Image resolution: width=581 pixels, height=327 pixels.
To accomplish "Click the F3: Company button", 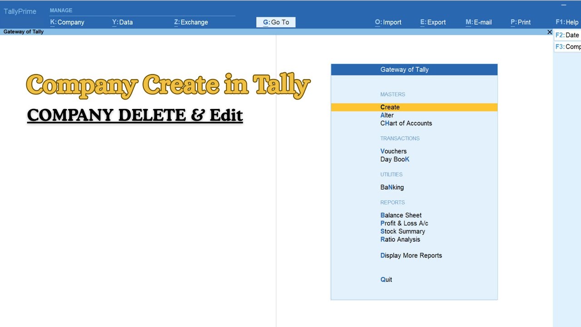I will tap(567, 47).
